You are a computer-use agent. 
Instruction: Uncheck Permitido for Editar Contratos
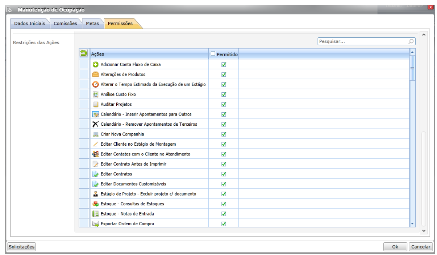tap(224, 174)
